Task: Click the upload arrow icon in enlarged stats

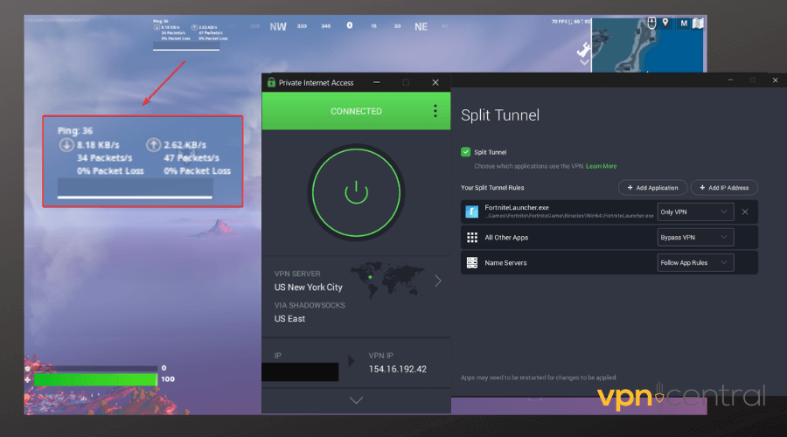Action: [x=153, y=145]
